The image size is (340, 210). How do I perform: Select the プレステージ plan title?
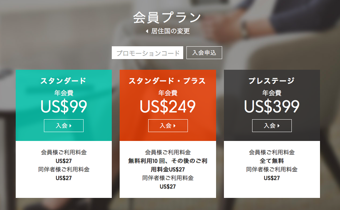point(271,81)
